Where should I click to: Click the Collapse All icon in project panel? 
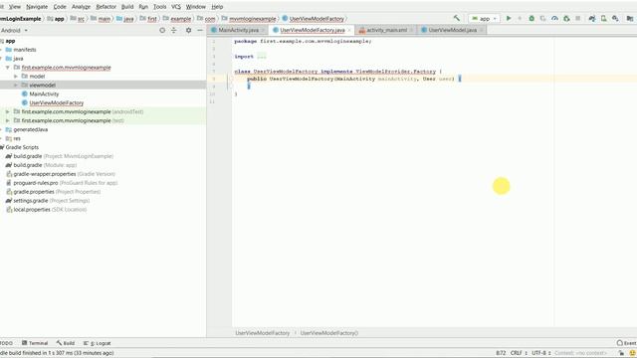pyautogui.click(x=174, y=30)
